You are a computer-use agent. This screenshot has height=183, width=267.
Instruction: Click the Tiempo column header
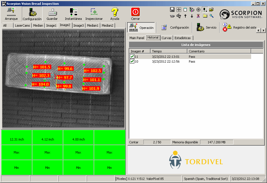tap(169, 51)
